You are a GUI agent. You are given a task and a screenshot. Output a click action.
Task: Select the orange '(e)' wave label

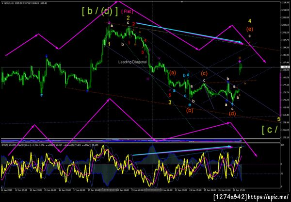pyautogui.click(x=250, y=29)
